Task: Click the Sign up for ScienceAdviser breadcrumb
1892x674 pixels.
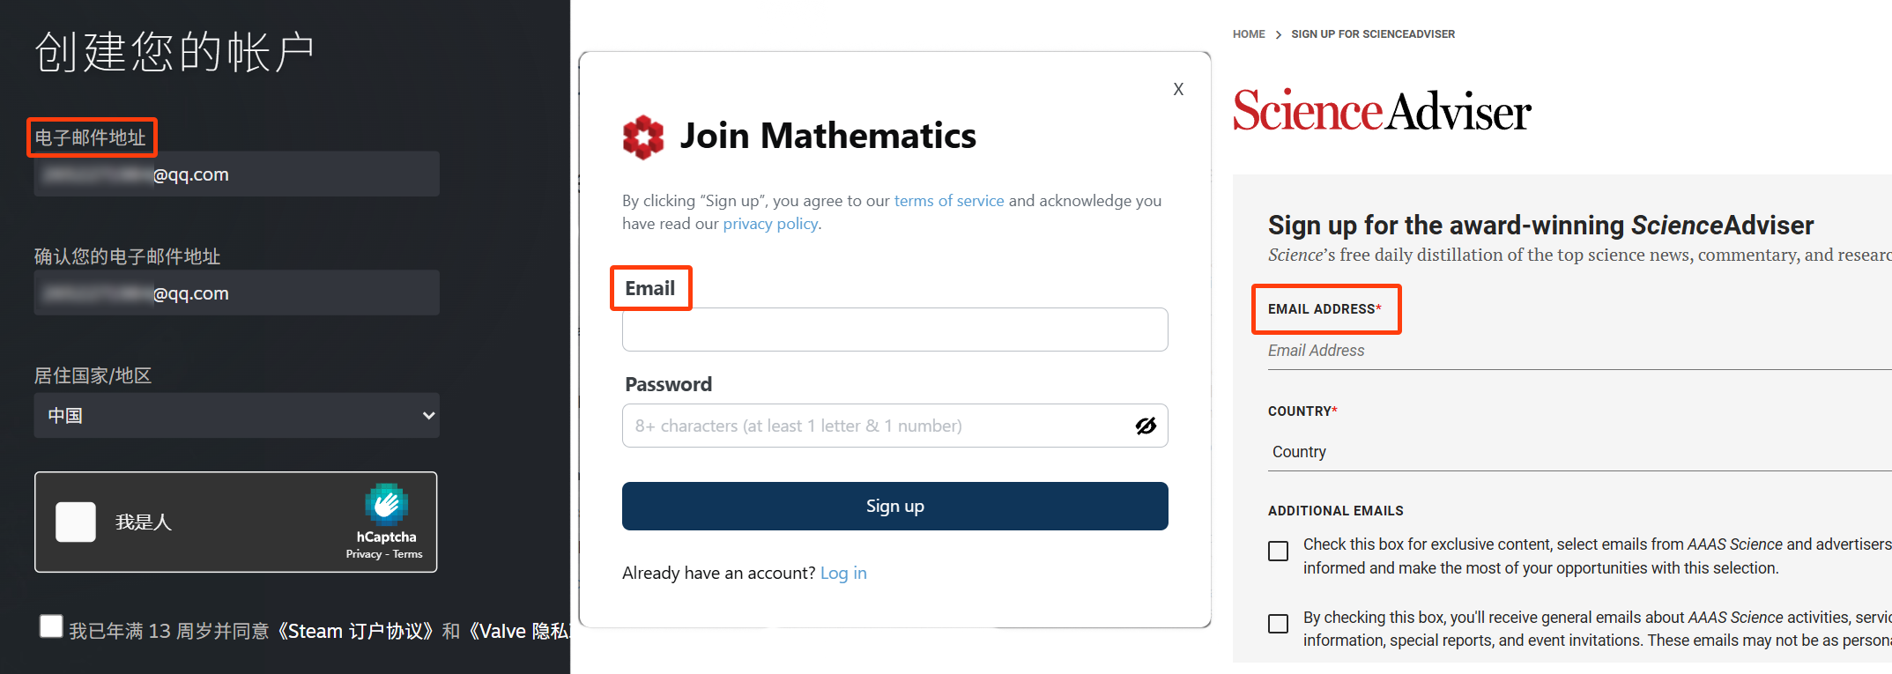Action: [x=1373, y=34]
